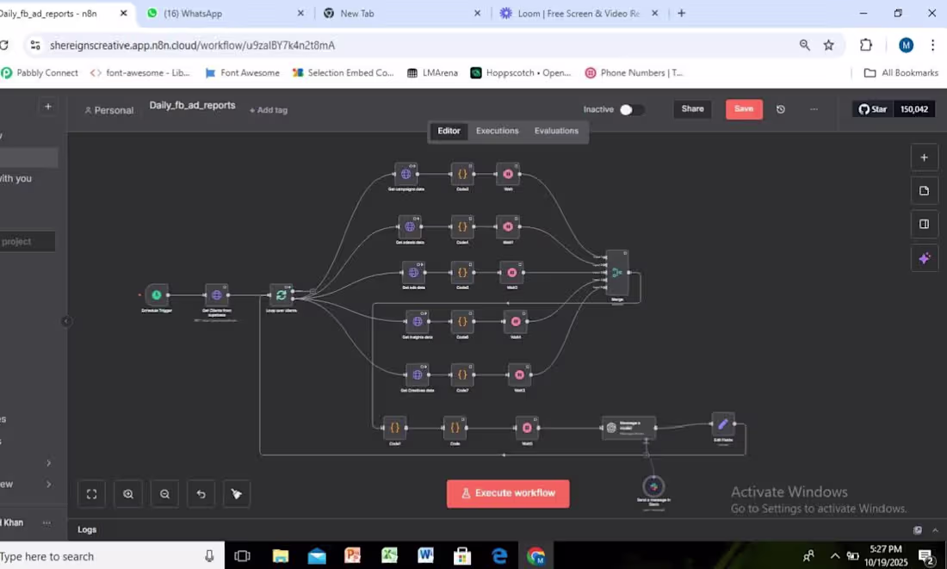Image resolution: width=947 pixels, height=569 pixels.
Task: Click Add tag next to workflow name
Action: (269, 110)
